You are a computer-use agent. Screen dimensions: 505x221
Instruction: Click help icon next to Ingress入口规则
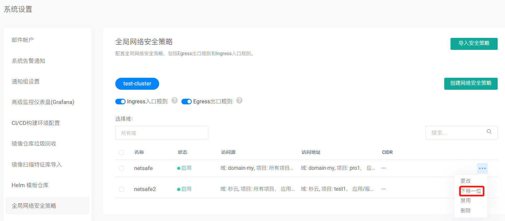(x=174, y=101)
